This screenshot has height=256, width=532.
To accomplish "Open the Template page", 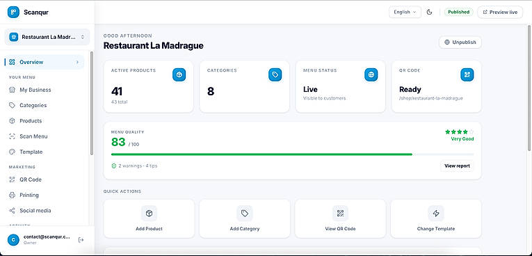I will 45,152.
